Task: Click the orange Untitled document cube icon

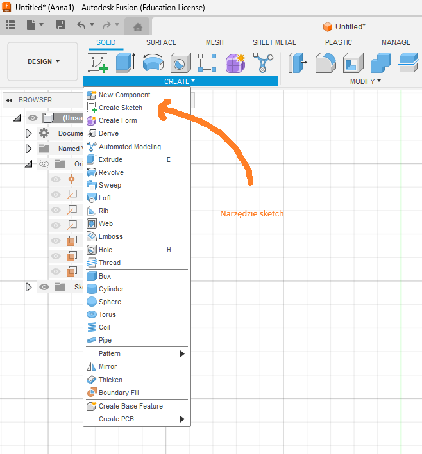Action: [x=328, y=27]
